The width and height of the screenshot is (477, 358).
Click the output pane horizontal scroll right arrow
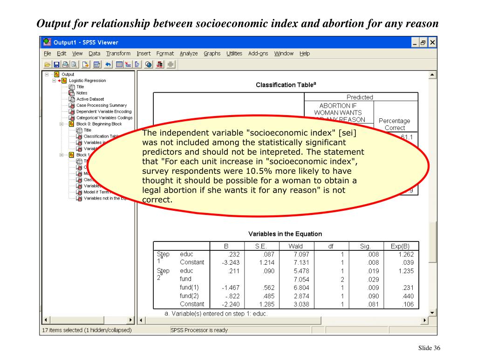pos(425,320)
